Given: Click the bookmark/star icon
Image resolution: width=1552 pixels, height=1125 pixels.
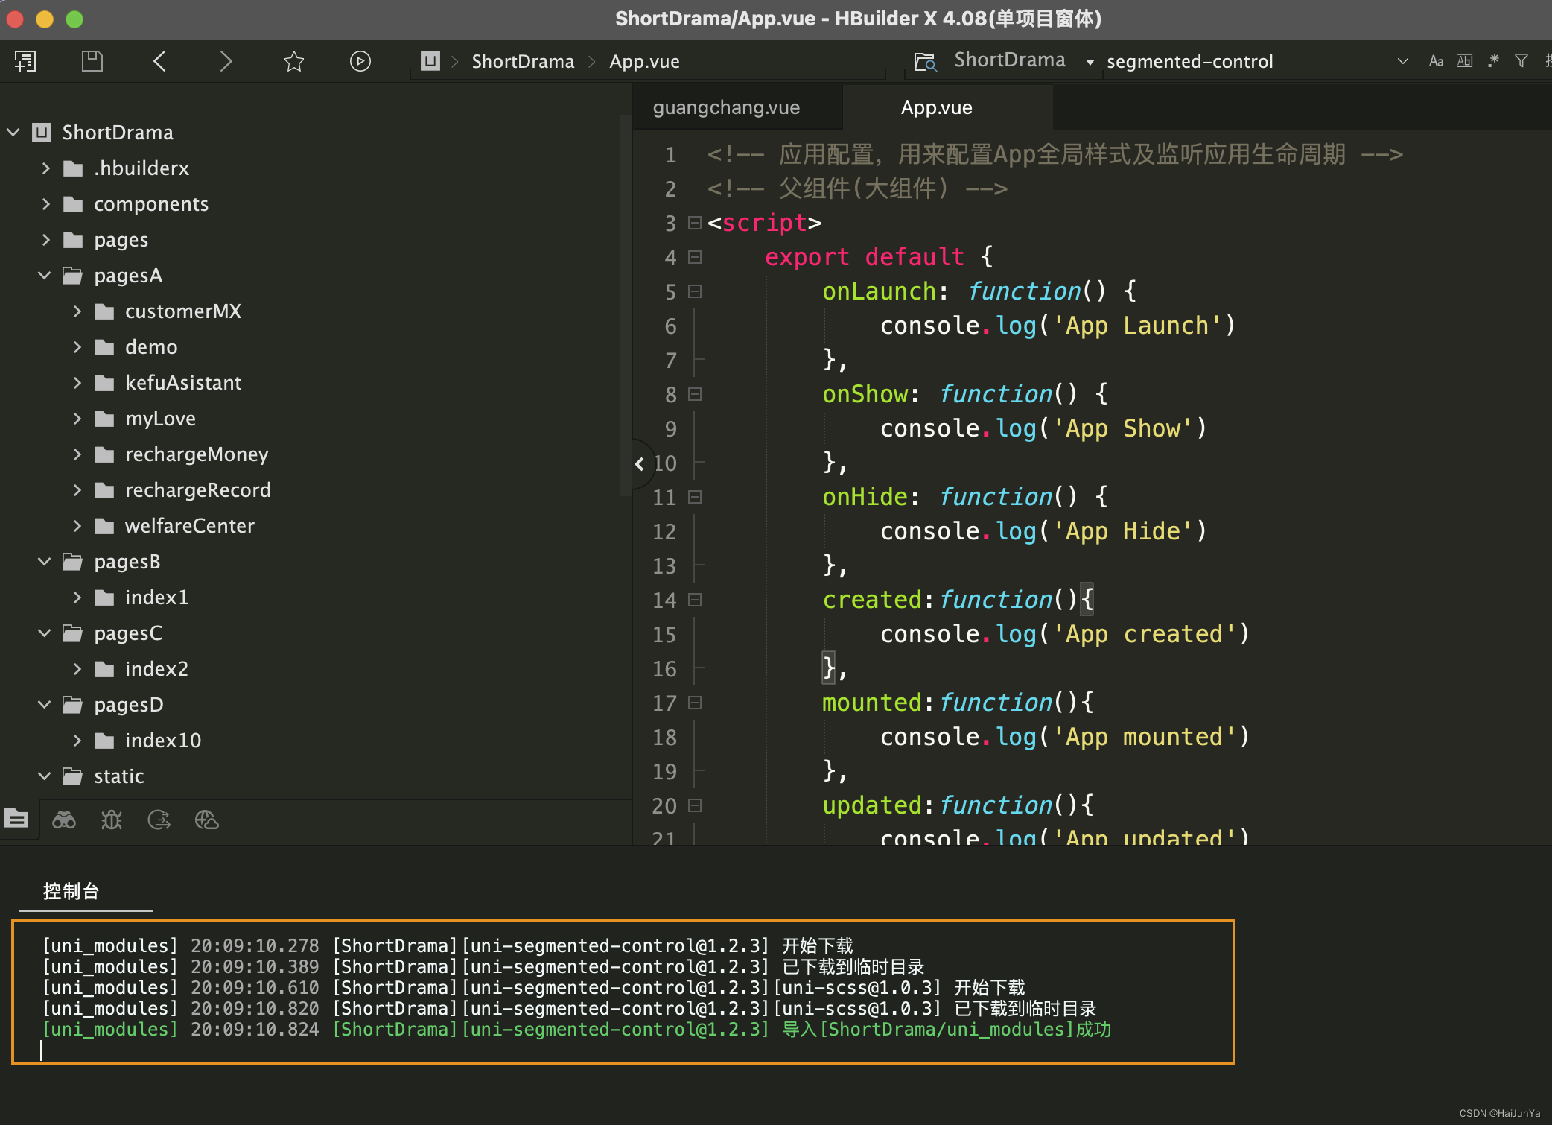Looking at the screenshot, I should click(294, 62).
